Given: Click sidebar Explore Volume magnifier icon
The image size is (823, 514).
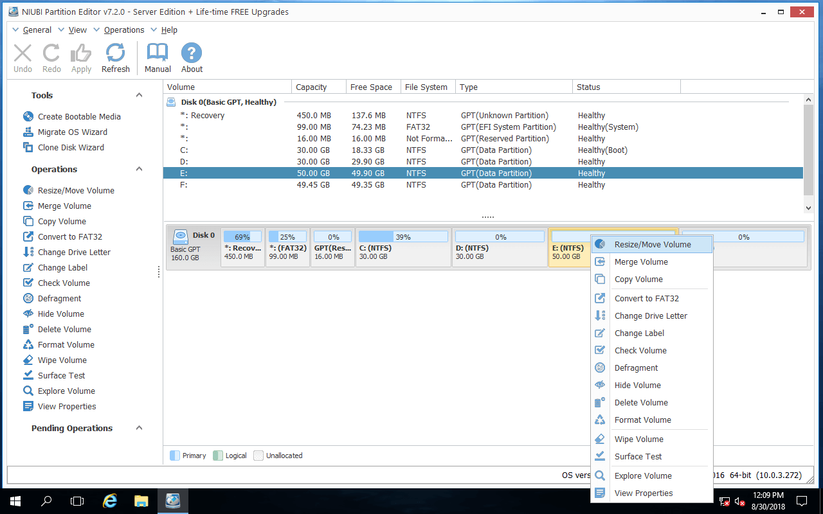Looking at the screenshot, I should click(28, 391).
